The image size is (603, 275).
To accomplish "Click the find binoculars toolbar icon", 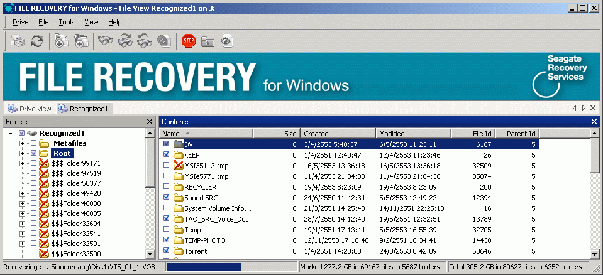I will [x=105, y=40].
